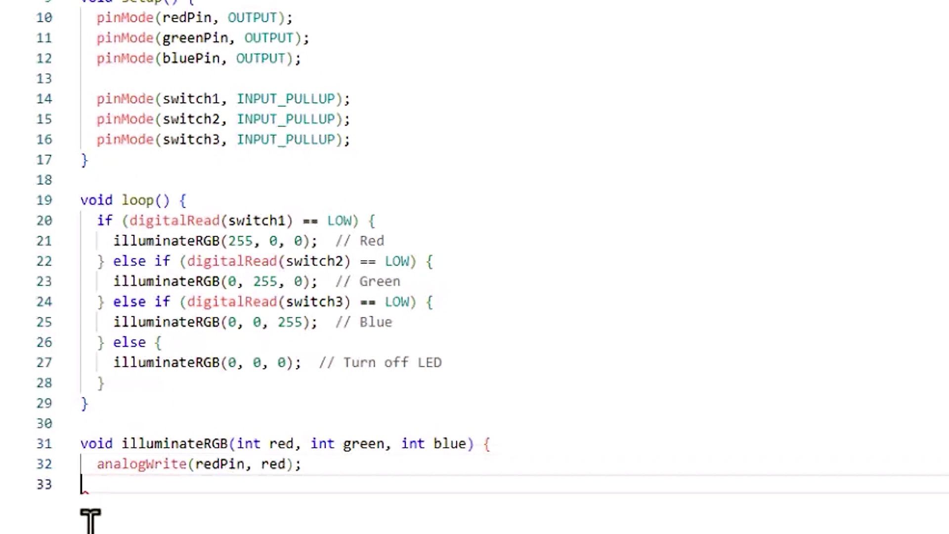
Task: Click line number 19 in the gutter
Action: tap(44, 200)
